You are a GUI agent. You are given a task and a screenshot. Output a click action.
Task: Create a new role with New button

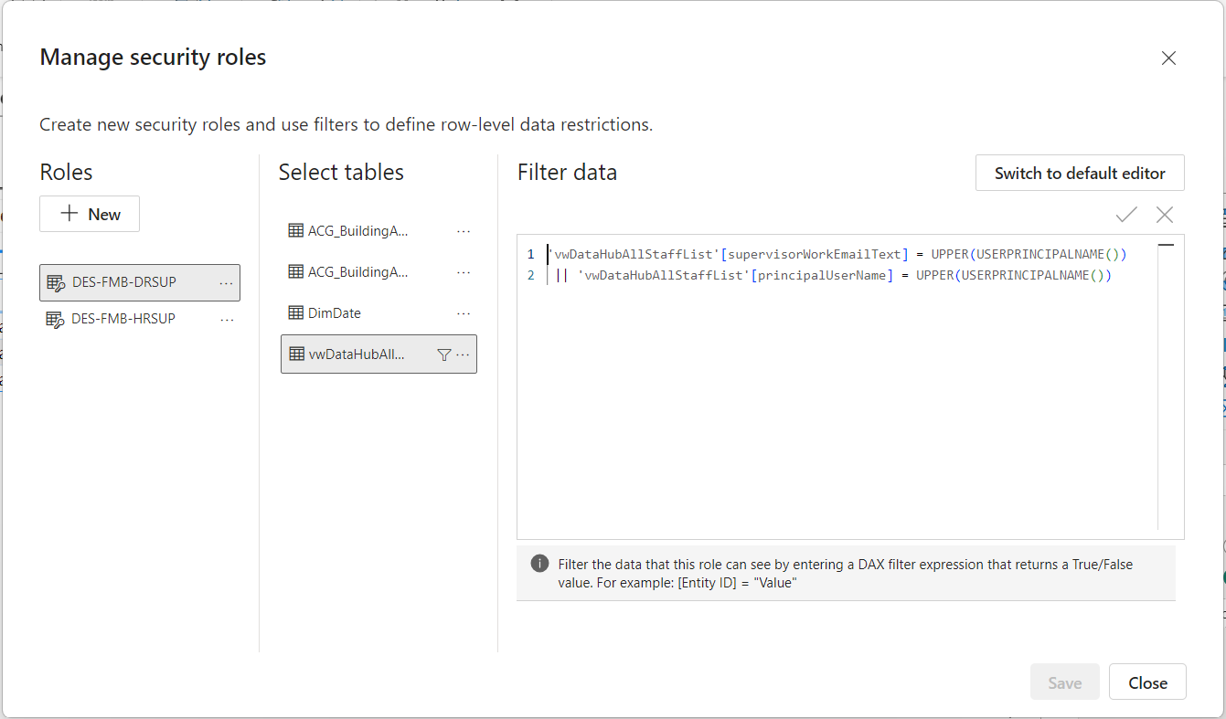[x=90, y=214]
